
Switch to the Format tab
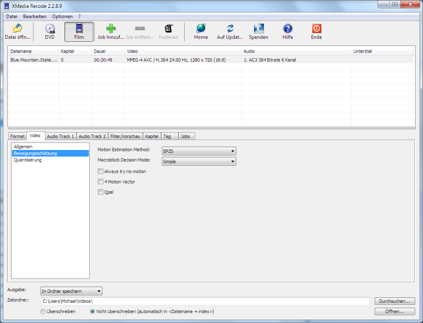pos(17,136)
